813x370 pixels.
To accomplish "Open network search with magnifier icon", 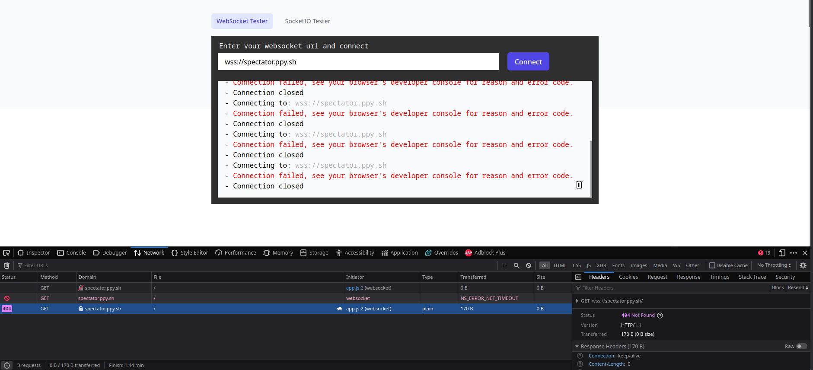I will (x=516, y=265).
